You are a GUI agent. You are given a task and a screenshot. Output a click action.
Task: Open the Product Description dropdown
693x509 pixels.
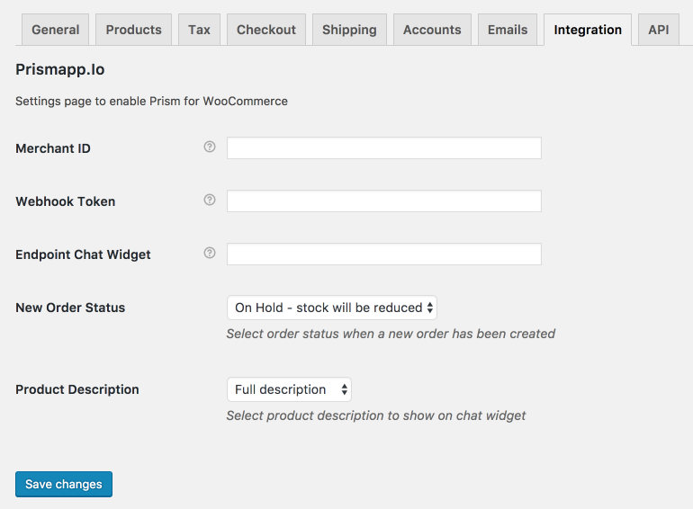coord(290,389)
